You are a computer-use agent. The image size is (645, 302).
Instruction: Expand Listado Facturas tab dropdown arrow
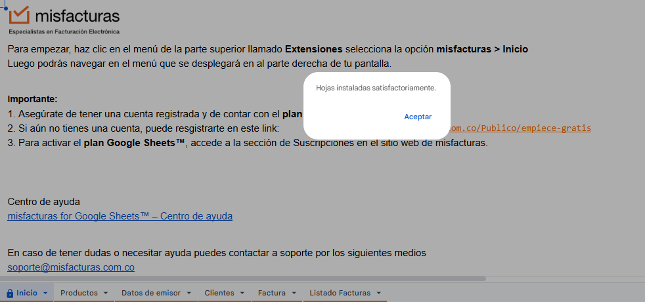pos(378,293)
